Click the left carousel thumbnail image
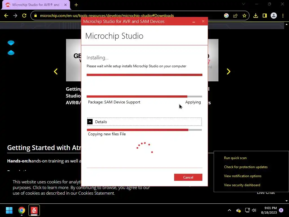 (74, 60)
